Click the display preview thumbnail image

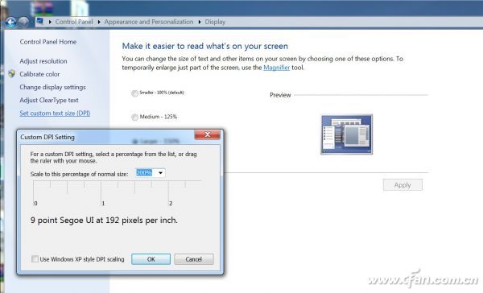(x=346, y=134)
